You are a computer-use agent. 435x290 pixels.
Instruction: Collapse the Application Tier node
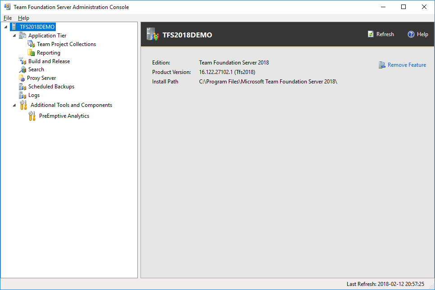pos(14,35)
